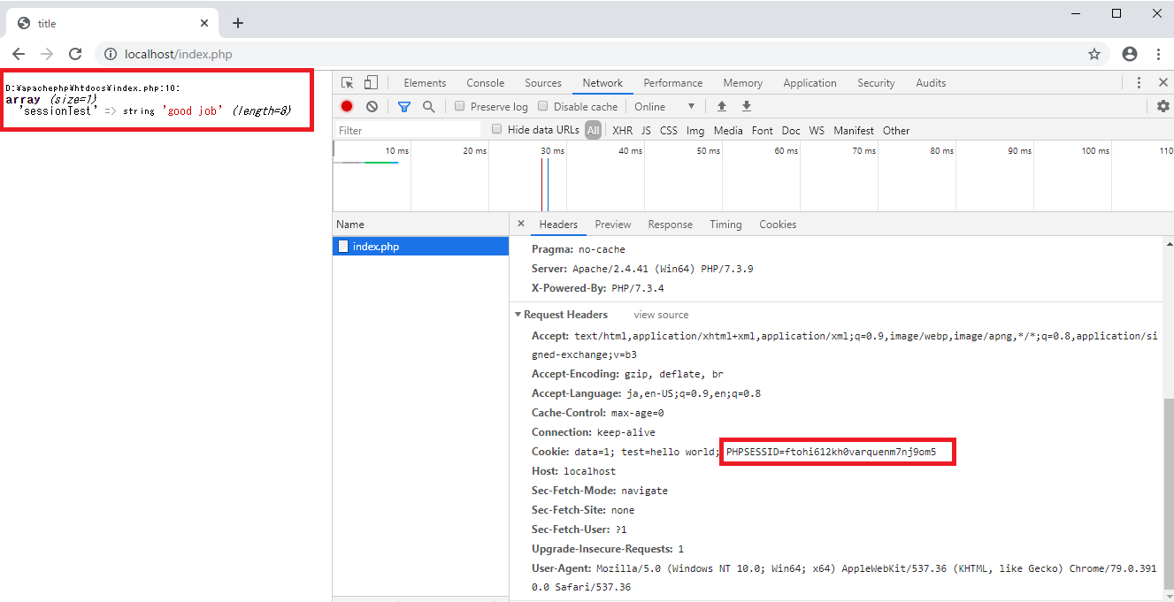Open a new browser tab
This screenshot has width=1174, height=602.
[238, 24]
